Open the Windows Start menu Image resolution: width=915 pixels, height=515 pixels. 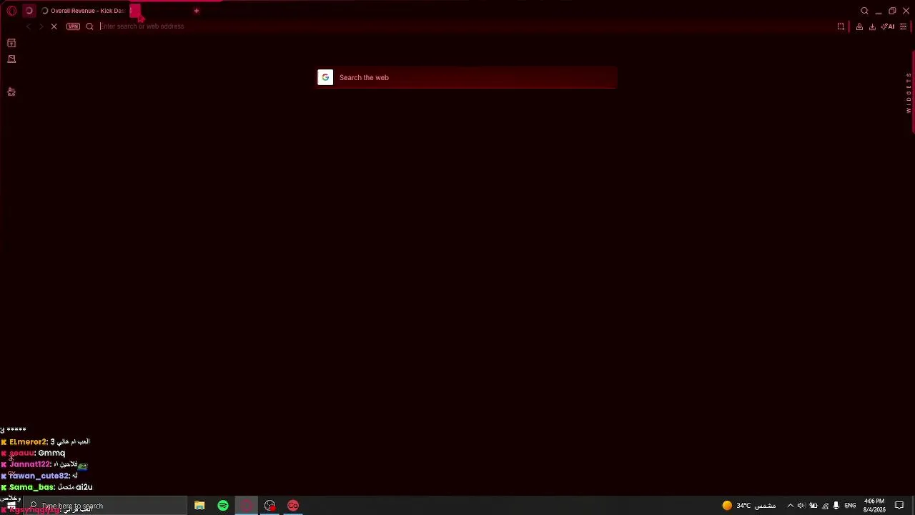pos(11,506)
